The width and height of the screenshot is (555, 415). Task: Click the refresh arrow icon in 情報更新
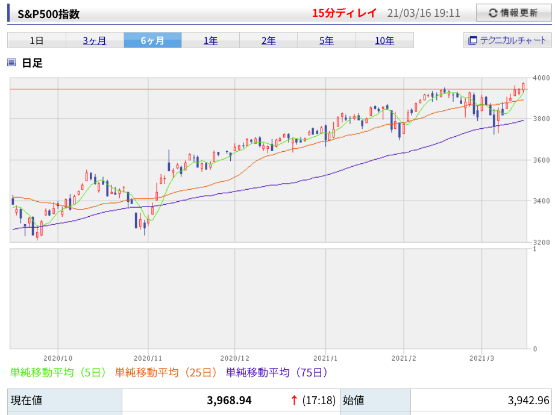(493, 13)
